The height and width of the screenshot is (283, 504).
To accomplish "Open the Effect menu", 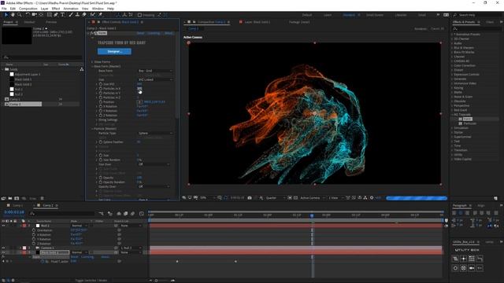I will (x=56, y=9).
